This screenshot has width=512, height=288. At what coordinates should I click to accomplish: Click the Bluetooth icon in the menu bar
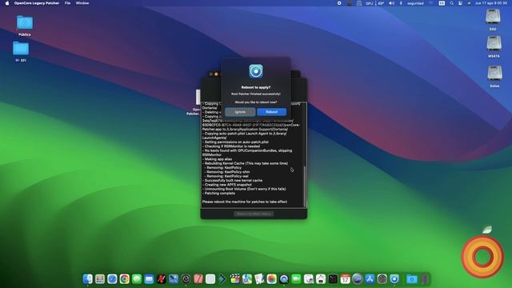click(x=401, y=3)
